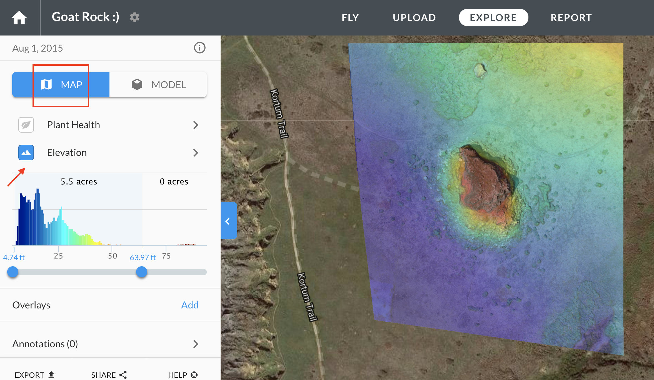The image size is (654, 380).
Task: Open the FLY tab
Action: [x=350, y=18]
